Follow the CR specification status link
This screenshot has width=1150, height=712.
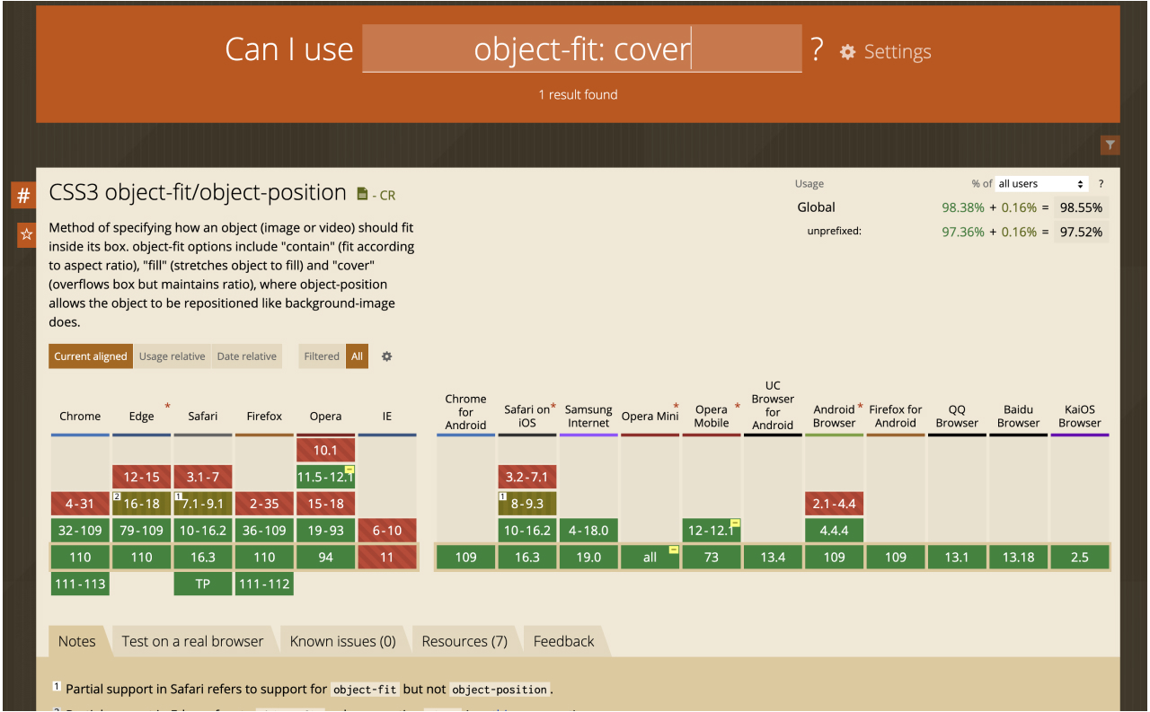388,194
